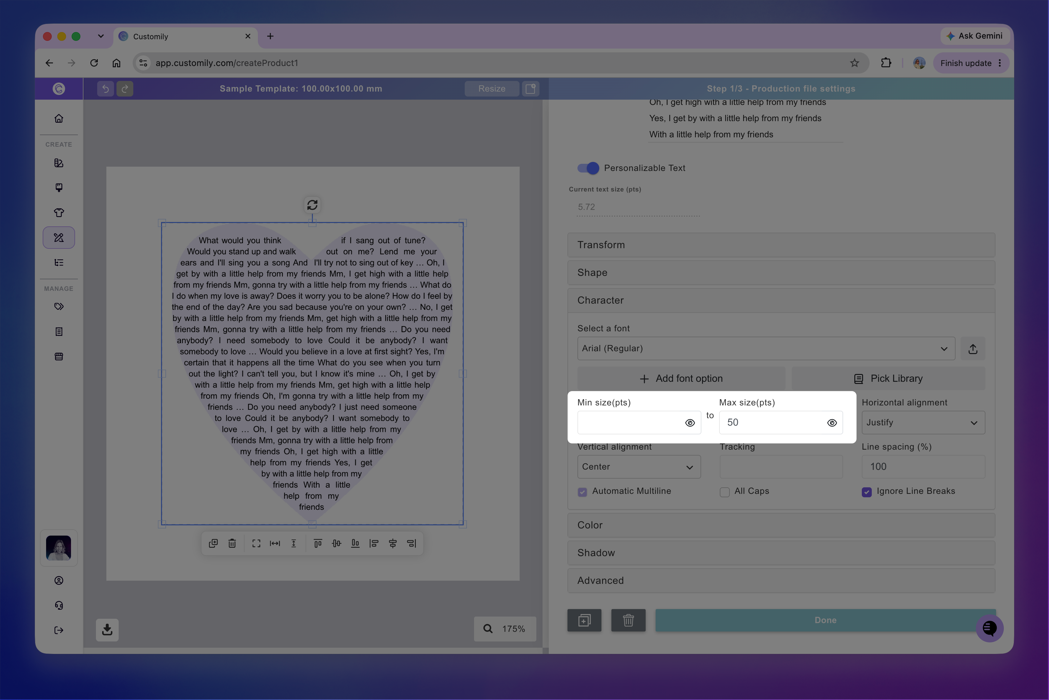Click the download icon below the canvas

pyautogui.click(x=107, y=630)
